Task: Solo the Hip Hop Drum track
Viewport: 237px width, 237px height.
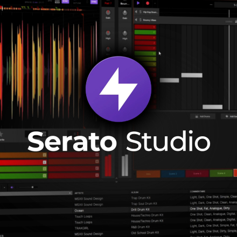Action: [141, 12]
